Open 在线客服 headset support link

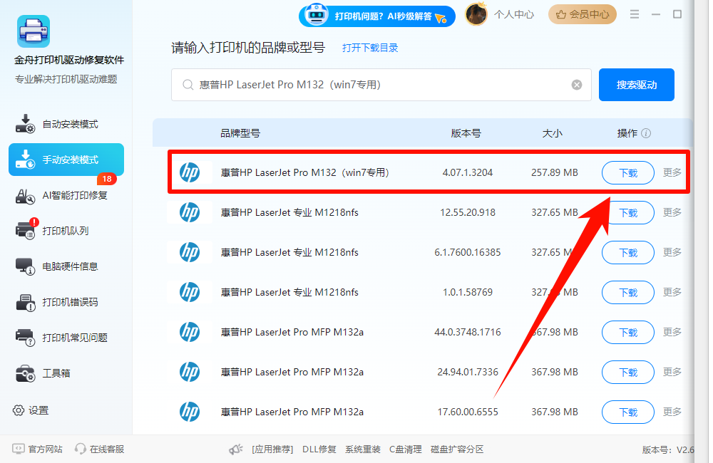100,449
